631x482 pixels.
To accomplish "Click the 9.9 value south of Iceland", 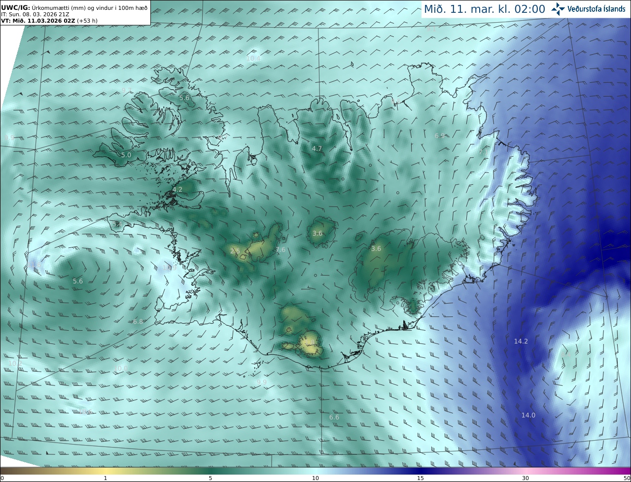I will coord(262,382).
